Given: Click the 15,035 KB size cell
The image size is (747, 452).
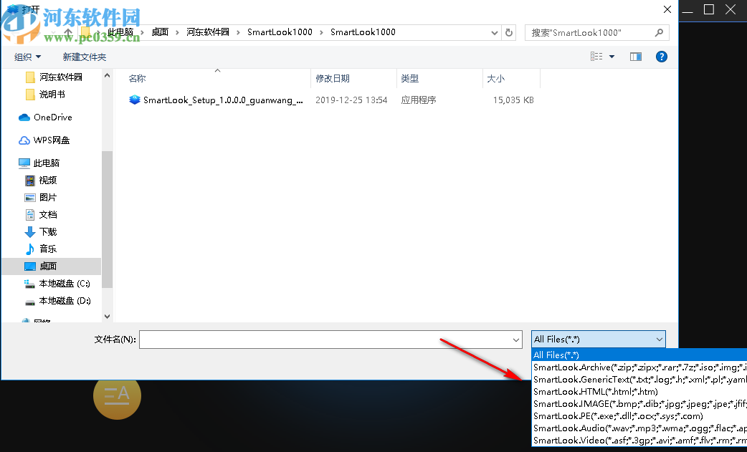Looking at the screenshot, I should [513, 100].
